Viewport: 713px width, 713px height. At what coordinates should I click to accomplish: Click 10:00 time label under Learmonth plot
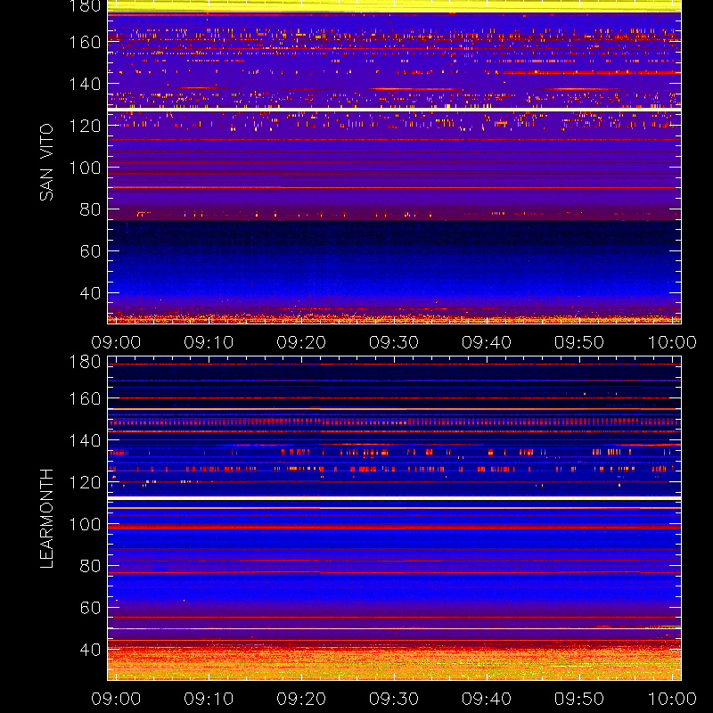pos(672,699)
